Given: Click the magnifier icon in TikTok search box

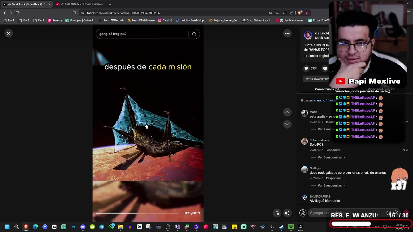Looking at the screenshot, I should pyautogui.click(x=194, y=34).
